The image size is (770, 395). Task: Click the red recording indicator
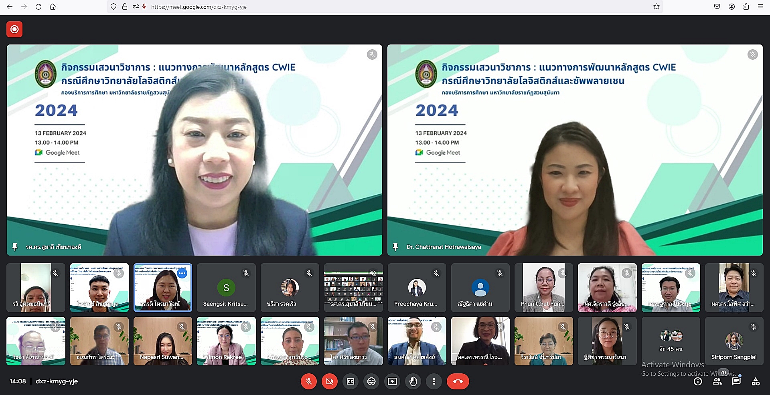click(x=14, y=29)
